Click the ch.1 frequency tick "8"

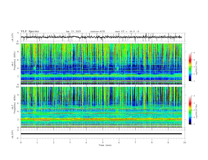(18, 52)
